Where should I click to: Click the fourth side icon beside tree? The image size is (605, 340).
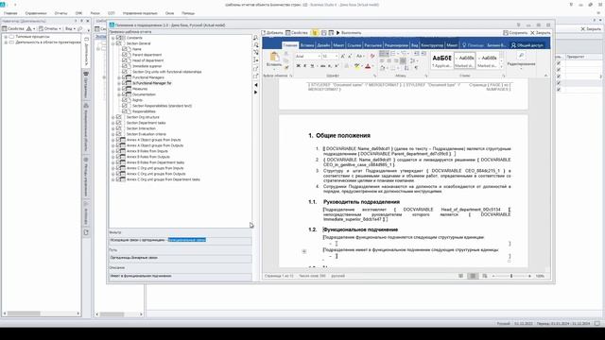point(256,59)
